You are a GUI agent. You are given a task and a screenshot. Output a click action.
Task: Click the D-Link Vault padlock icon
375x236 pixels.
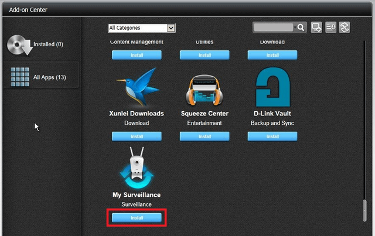(273, 87)
